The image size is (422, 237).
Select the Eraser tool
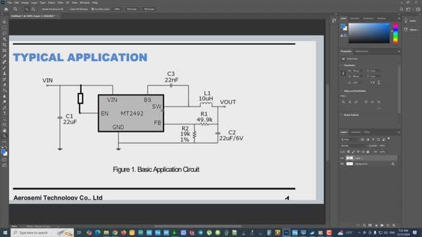click(5, 85)
